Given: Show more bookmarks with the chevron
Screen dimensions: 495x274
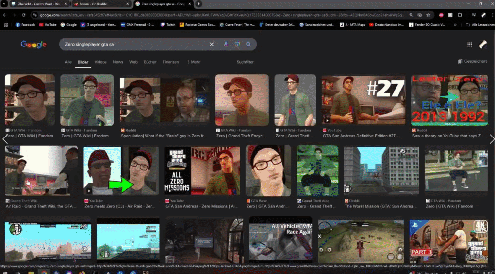Looking at the screenshot, I should 455,25.
